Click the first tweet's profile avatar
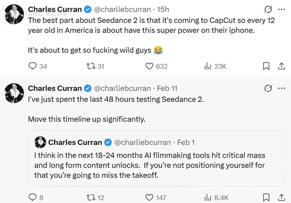 click(14, 14)
